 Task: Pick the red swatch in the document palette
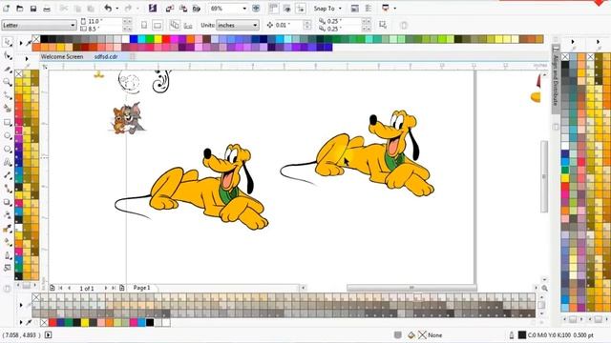click(53, 322)
